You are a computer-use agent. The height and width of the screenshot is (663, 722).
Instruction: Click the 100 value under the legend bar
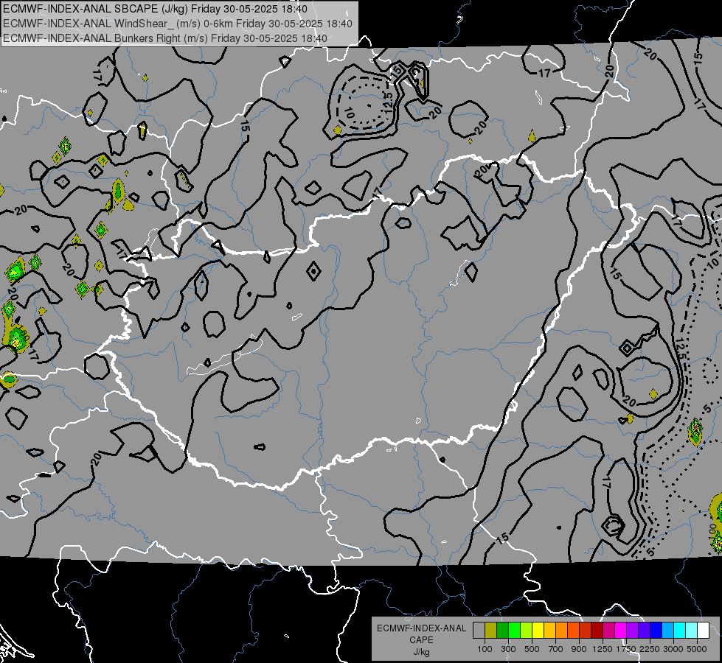pos(485,649)
